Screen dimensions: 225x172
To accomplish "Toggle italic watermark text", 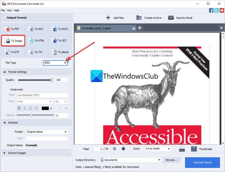I will tap(25, 108).
